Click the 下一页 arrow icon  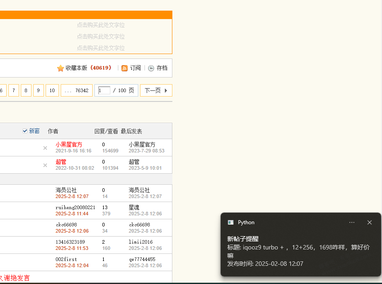pyautogui.click(x=166, y=91)
